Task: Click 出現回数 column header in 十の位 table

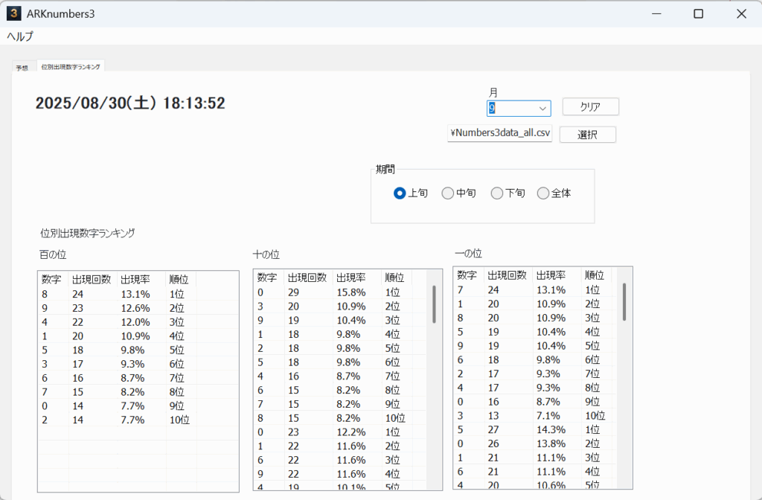Action: tap(307, 278)
